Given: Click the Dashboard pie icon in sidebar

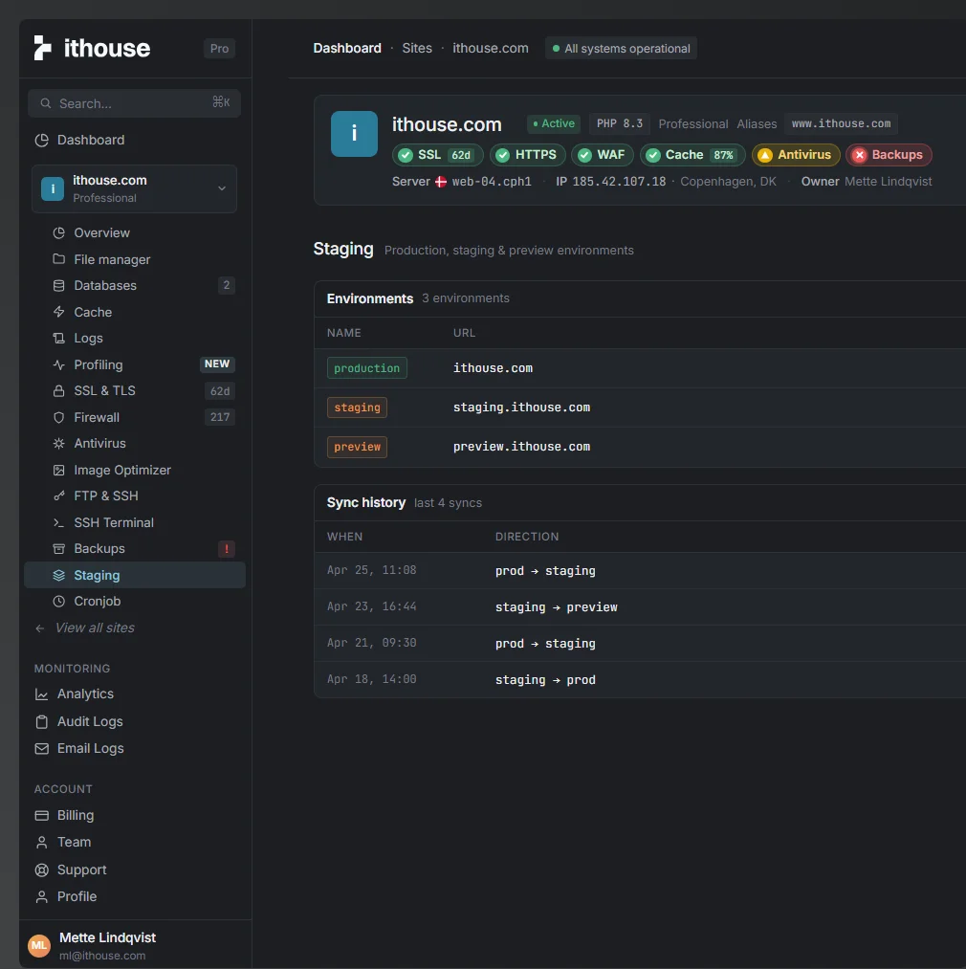Looking at the screenshot, I should pos(41,141).
